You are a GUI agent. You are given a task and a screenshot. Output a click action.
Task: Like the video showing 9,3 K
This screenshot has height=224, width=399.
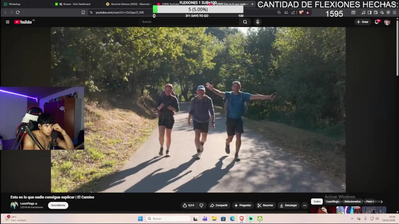pos(189,205)
